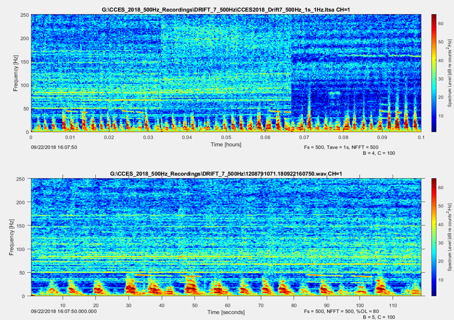The height and width of the screenshot is (320, 454).
Task: Click the 0.09 tick on the hours axis
Action: pos(382,137)
